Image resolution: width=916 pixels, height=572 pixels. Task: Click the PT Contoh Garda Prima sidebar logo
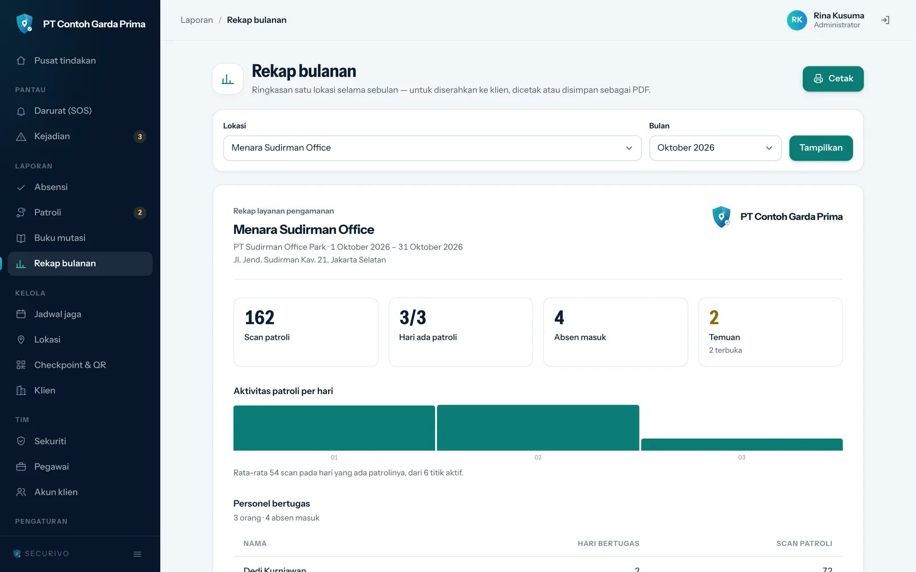coord(80,24)
